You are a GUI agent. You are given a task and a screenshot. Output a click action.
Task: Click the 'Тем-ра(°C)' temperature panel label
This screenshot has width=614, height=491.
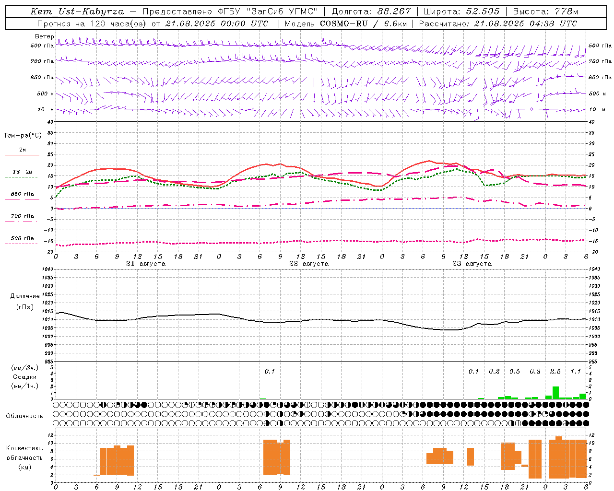click(23, 136)
